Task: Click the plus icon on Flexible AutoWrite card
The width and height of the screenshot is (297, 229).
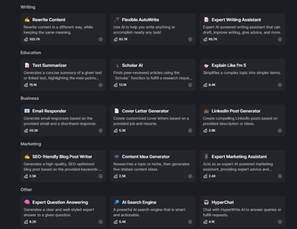Action: point(190,39)
